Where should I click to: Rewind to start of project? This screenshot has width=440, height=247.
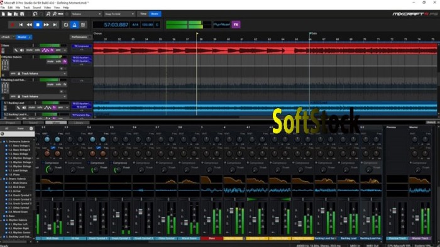pos(21,25)
